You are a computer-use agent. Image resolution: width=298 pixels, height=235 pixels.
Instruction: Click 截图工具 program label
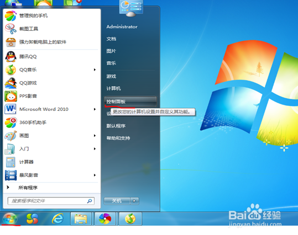coord(29,29)
